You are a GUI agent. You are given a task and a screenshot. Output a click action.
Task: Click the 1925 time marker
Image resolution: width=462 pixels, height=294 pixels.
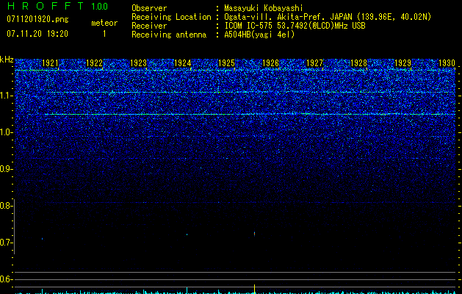pos(226,63)
